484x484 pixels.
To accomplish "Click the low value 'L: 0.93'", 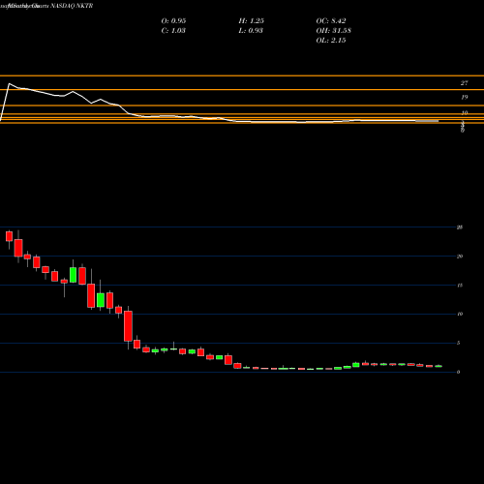I will [251, 30].
